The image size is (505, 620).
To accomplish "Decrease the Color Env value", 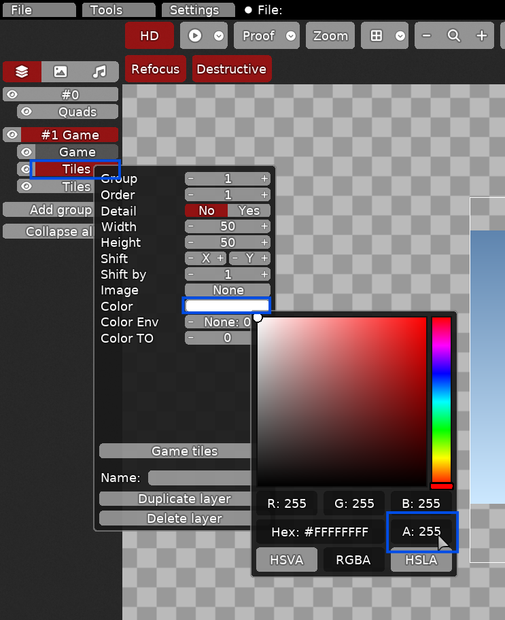I will (x=191, y=322).
